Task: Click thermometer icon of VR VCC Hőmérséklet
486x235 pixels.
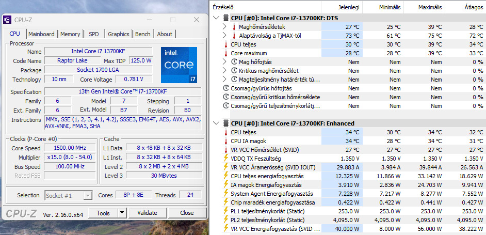Action: (226, 150)
